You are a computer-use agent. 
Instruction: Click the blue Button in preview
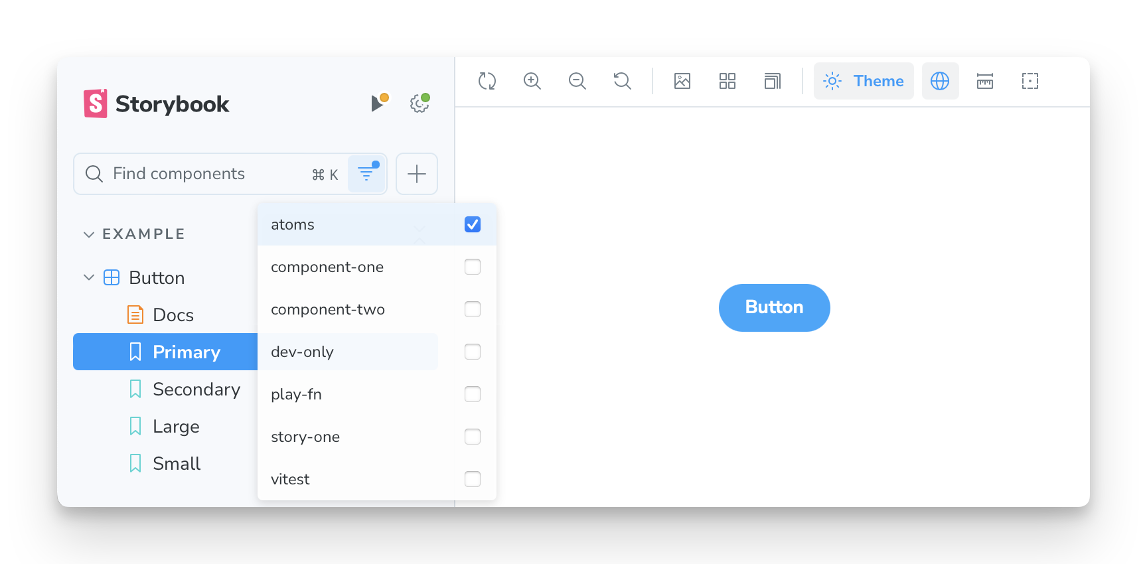(774, 307)
